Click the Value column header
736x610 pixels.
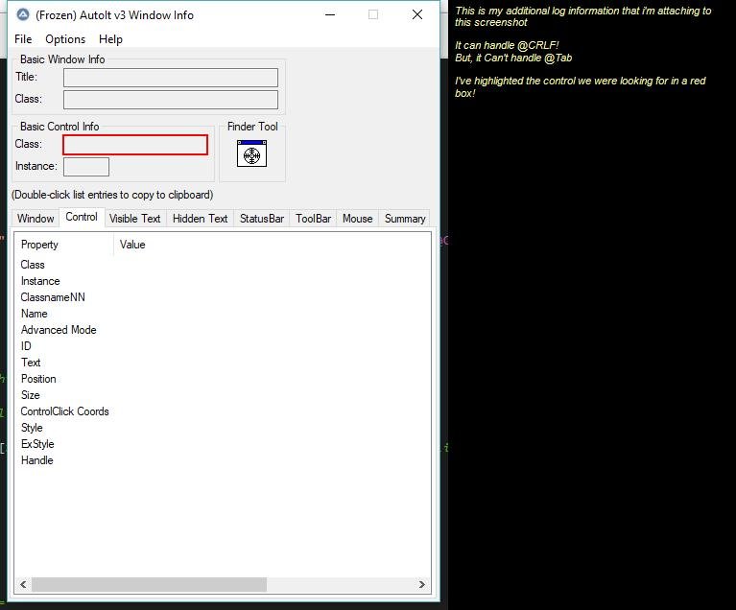click(273, 245)
